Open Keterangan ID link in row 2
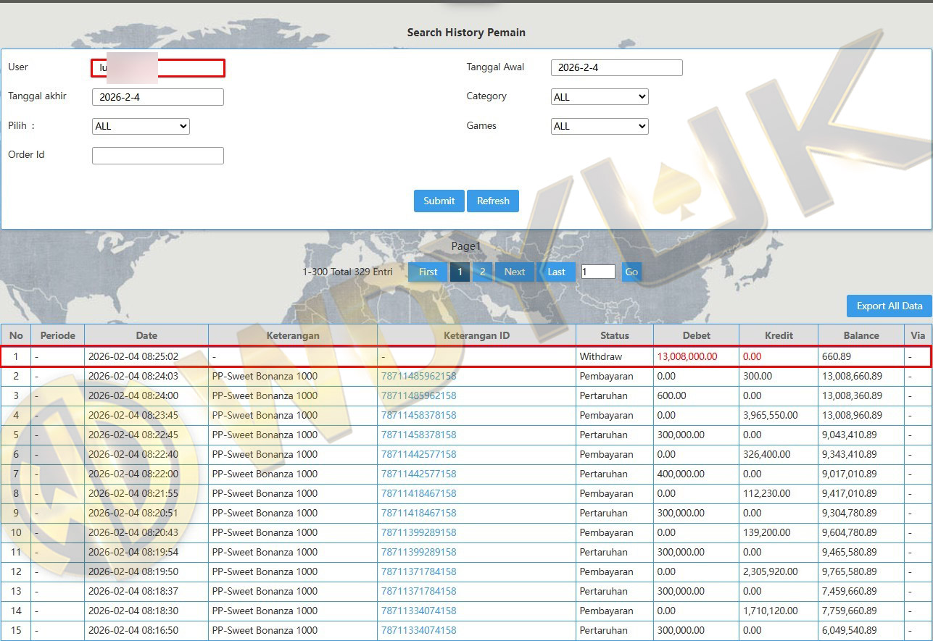 (x=419, y=377)
